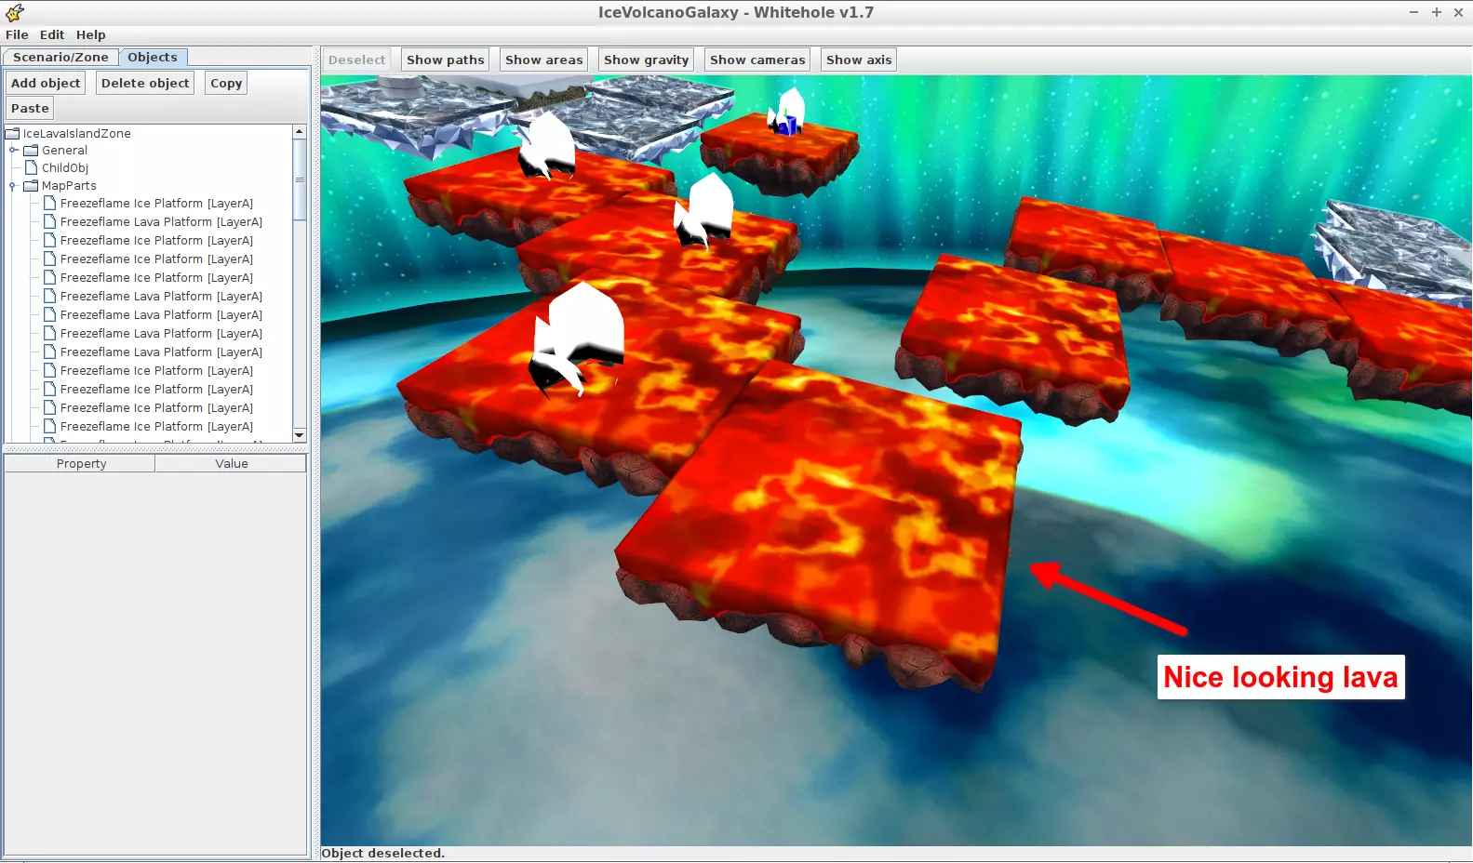Click the Property column header
This screenshot has height=863, width=1473.
tap(81, 463)
